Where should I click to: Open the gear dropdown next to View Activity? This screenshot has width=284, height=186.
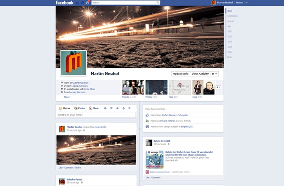click(x=214, y=74)
